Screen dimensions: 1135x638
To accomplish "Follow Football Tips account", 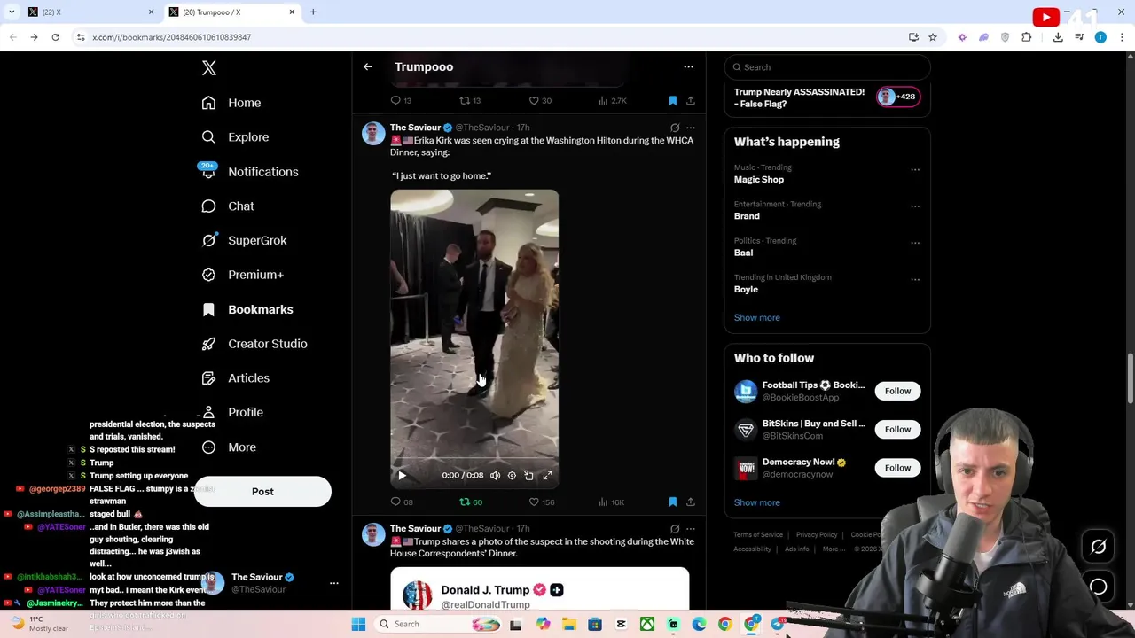I will 897,391.
